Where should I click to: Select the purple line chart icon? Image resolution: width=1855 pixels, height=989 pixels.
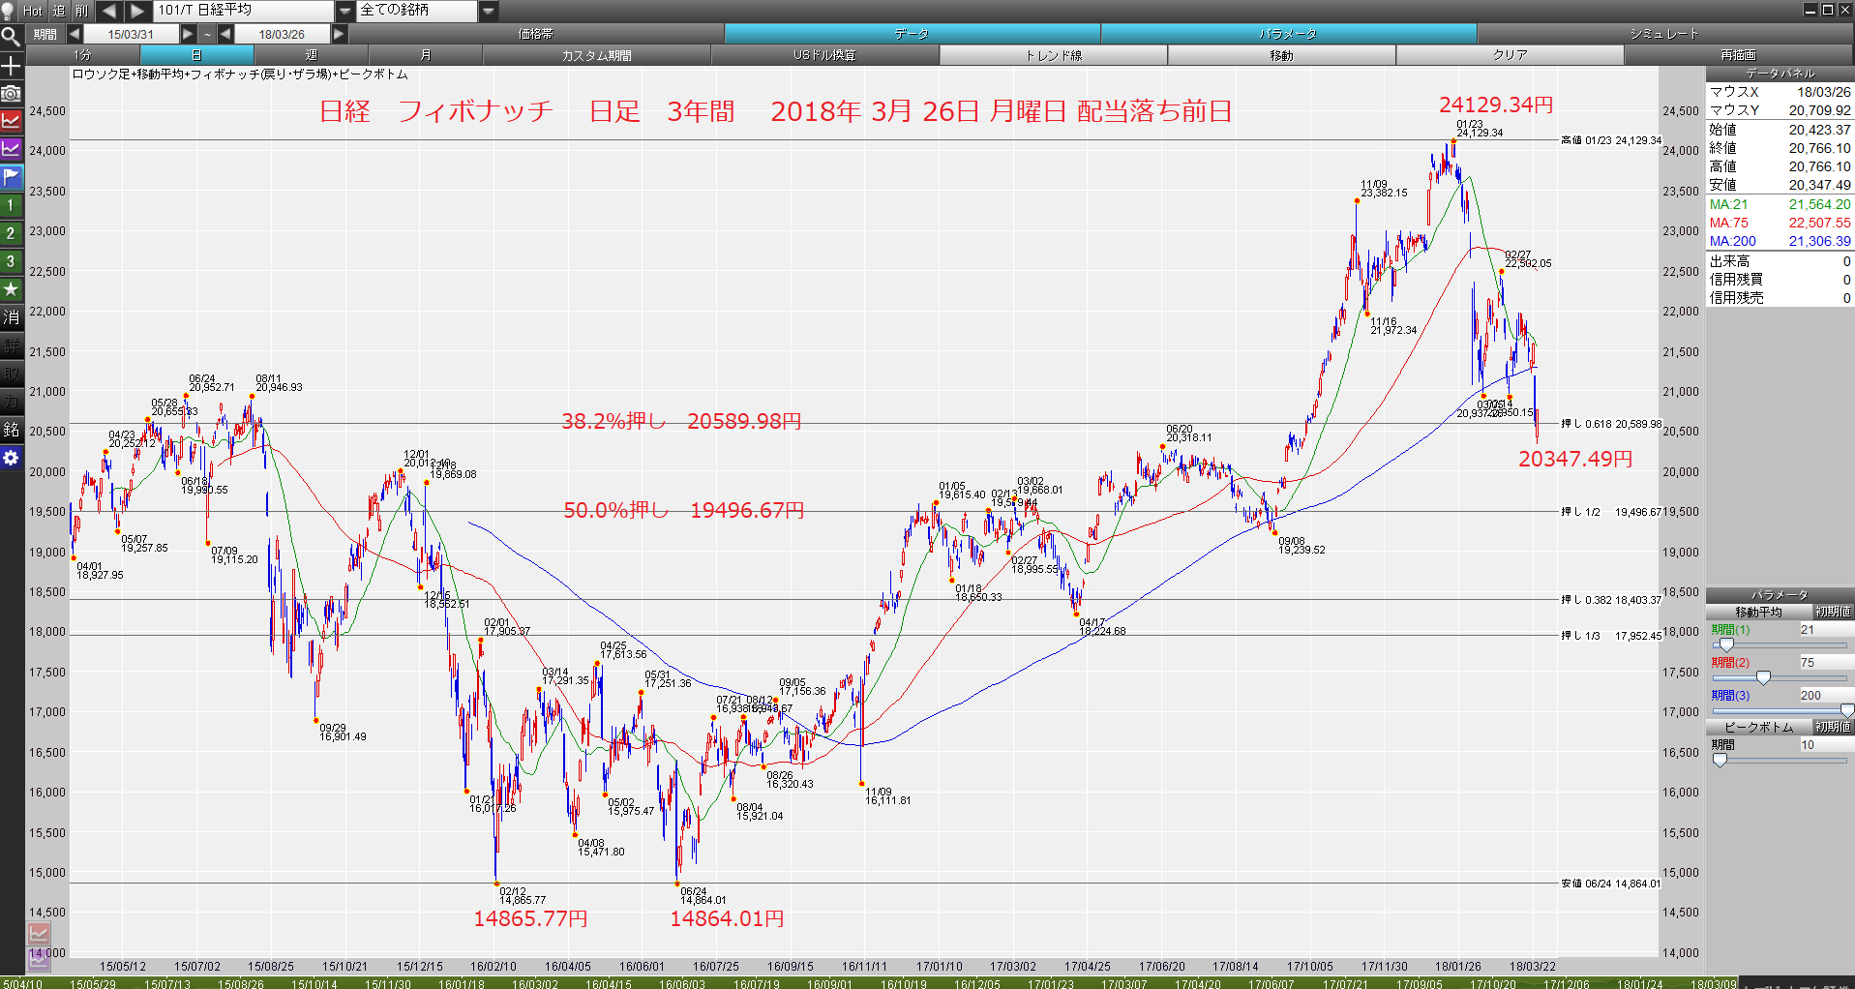pos(11,149)
